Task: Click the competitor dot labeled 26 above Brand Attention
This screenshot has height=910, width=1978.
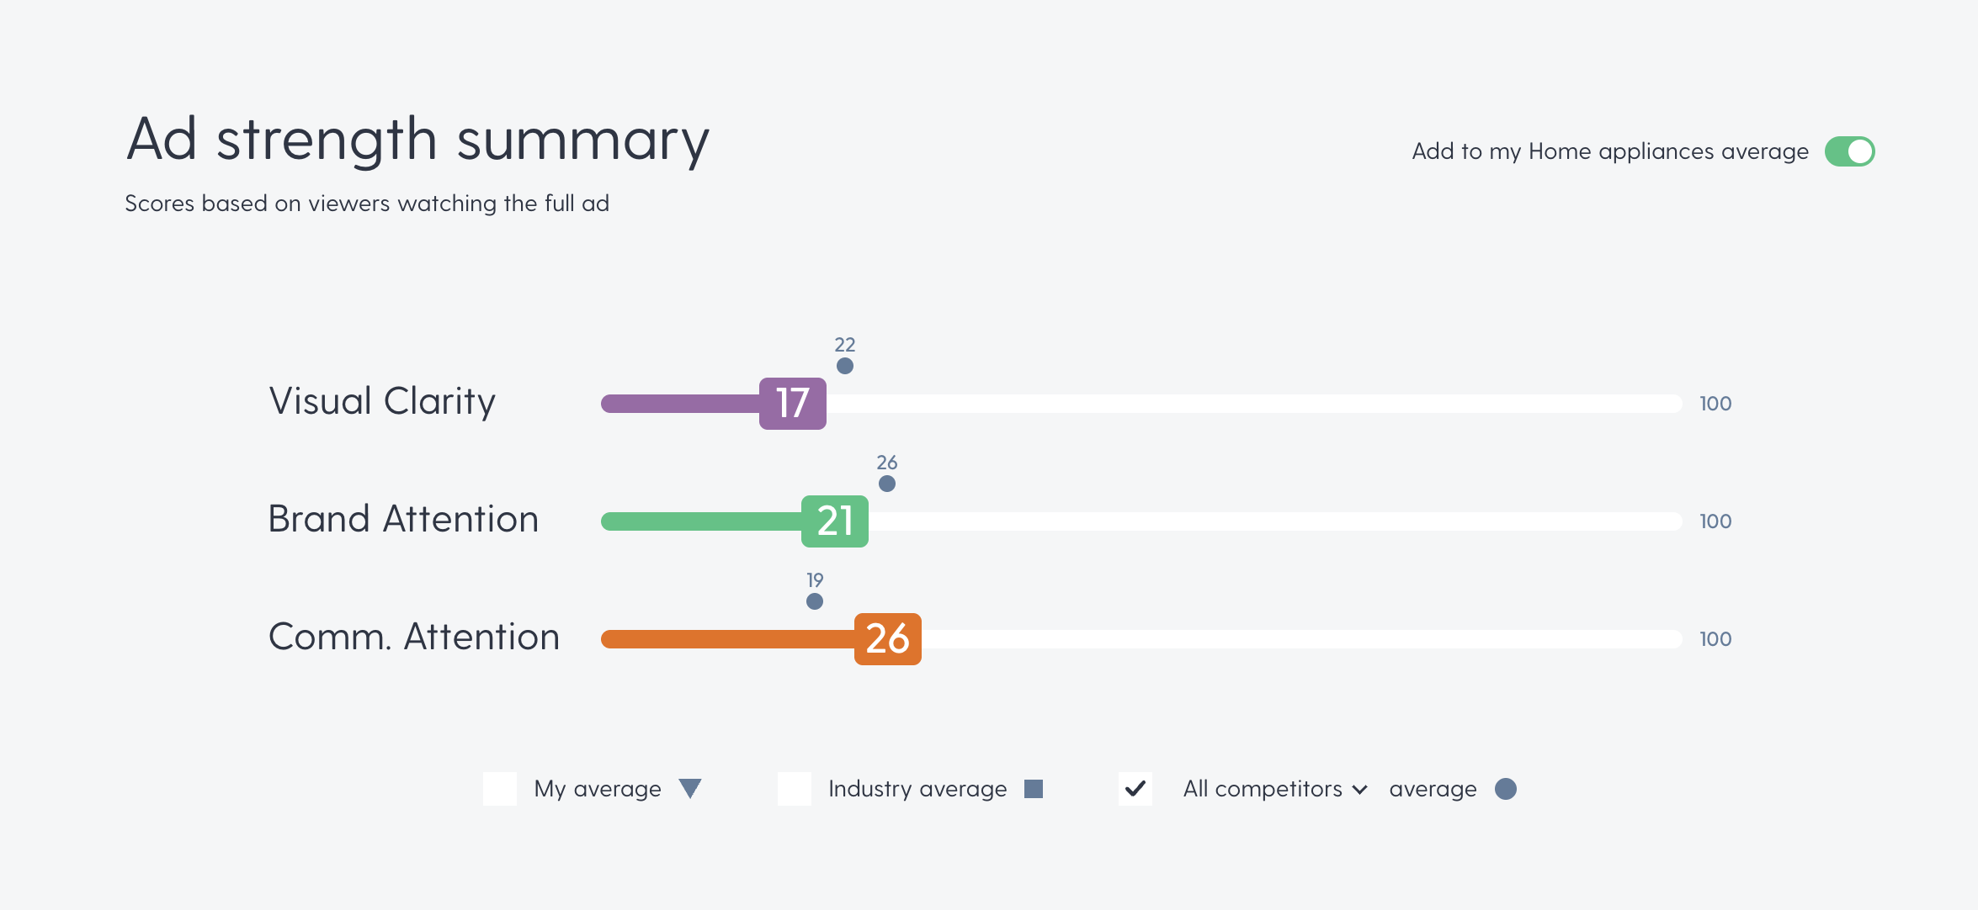Action: (x=887, y=483)
